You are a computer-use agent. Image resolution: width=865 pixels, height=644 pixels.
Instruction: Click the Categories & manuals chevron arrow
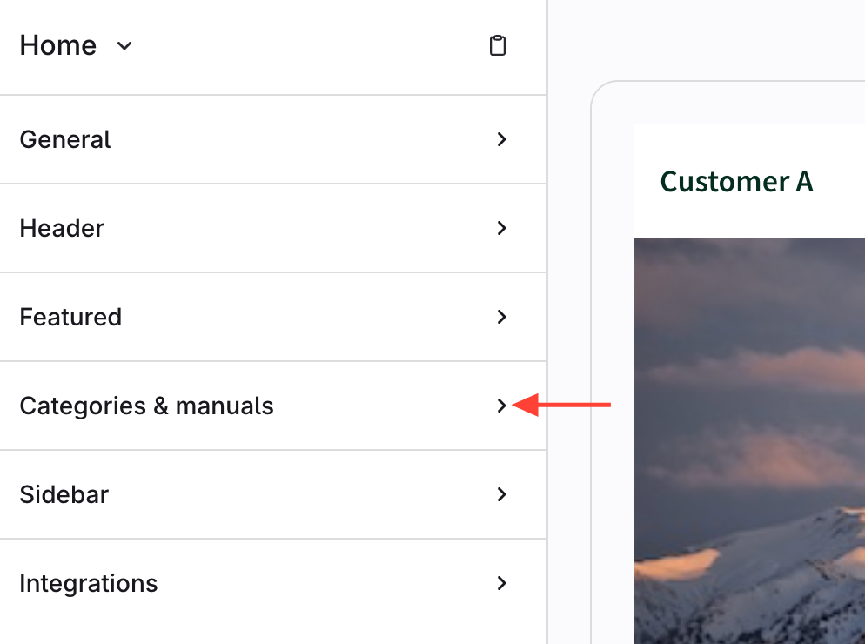pyautogui.click(x=501, y=406)
